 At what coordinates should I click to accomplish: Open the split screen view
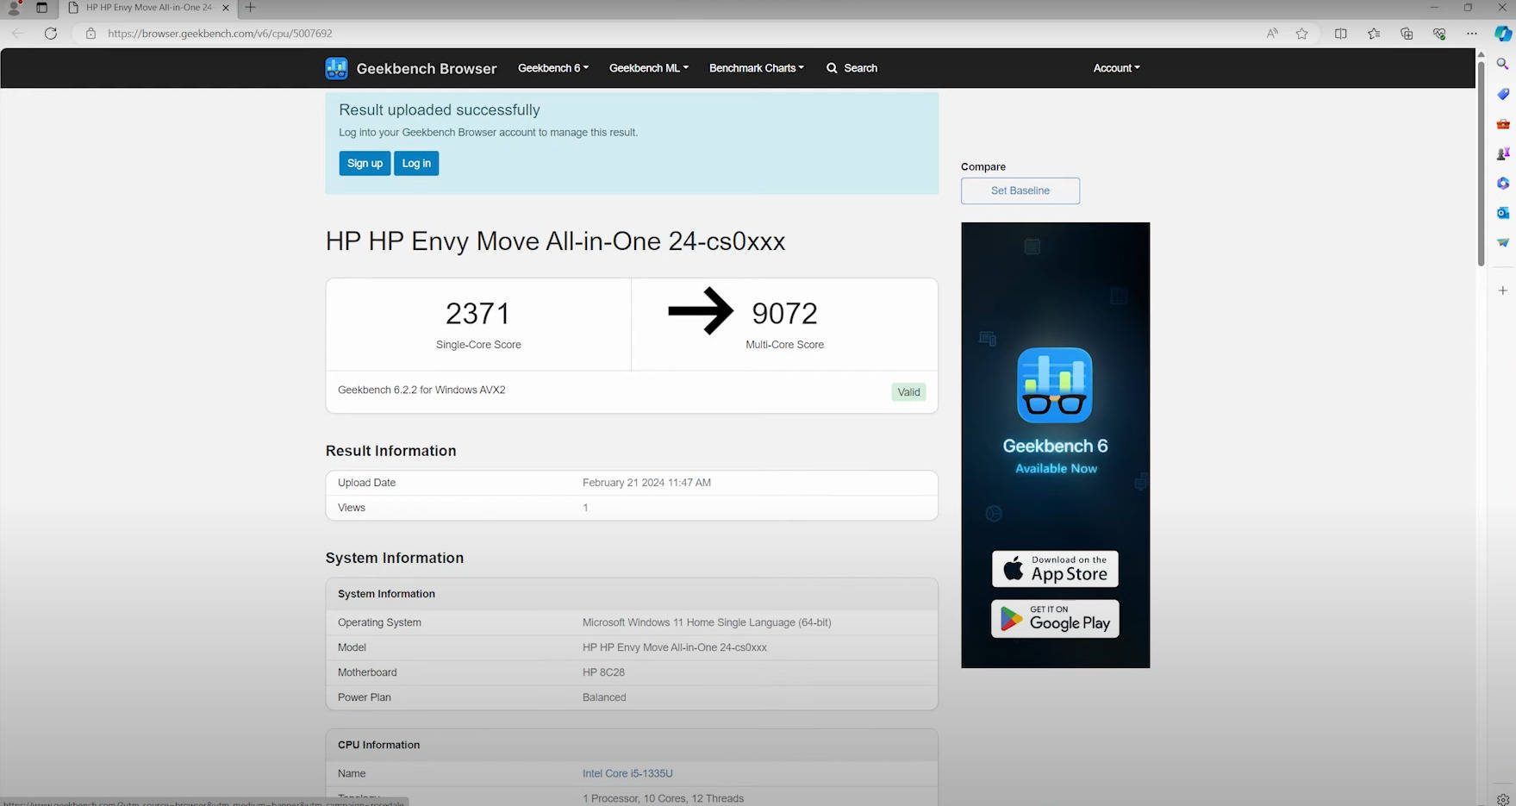[1340, 34]
